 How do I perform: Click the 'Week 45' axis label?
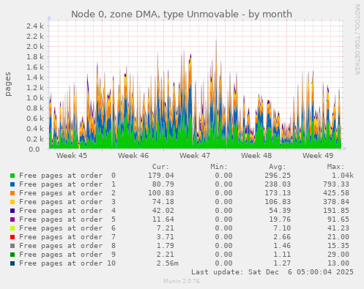point(72,155)
